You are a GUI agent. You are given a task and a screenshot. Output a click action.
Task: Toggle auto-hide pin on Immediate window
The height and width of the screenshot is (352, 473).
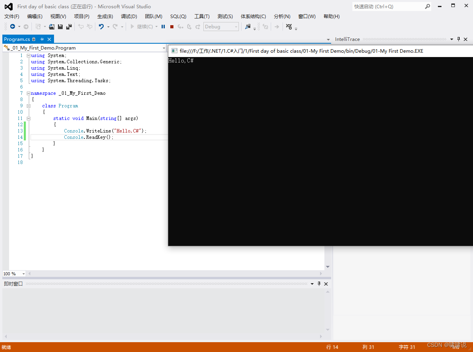(x=319, y=284)
